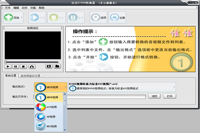The width and height of the screenshot is (200, 133).
Task: Open Options (选项) gear button
Action: [98, 17]
